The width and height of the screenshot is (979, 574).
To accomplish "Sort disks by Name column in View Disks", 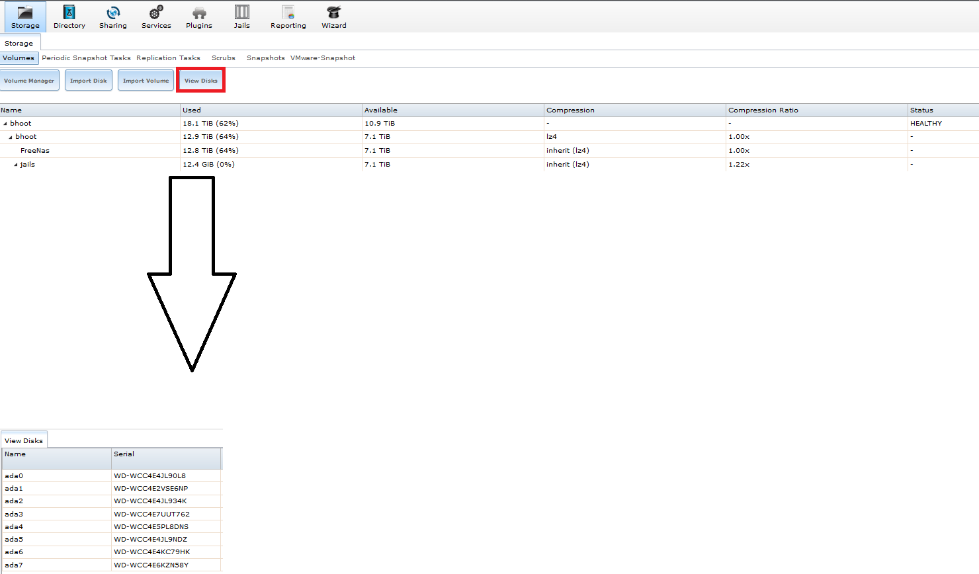I will pyautogui.click(x=57, y=458).
